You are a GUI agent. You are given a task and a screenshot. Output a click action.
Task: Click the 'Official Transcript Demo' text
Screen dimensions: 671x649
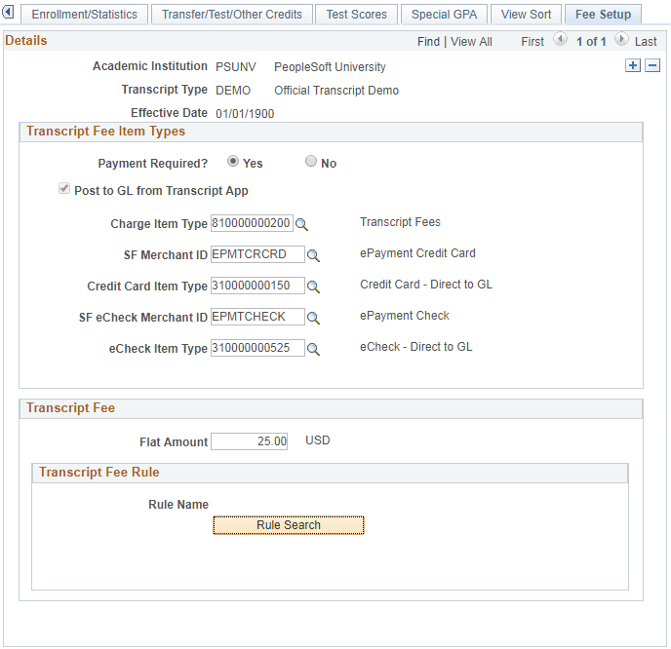[x=336, y=91]
